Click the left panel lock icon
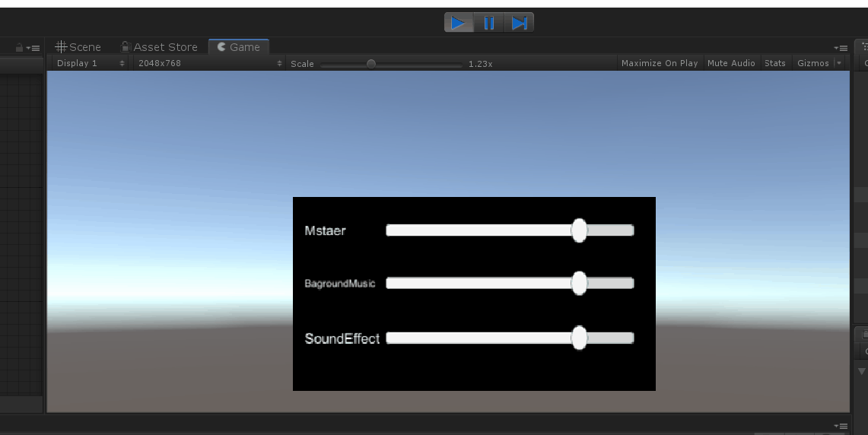The width and height of the screenshot is (868, 435). tap(19, 48)
